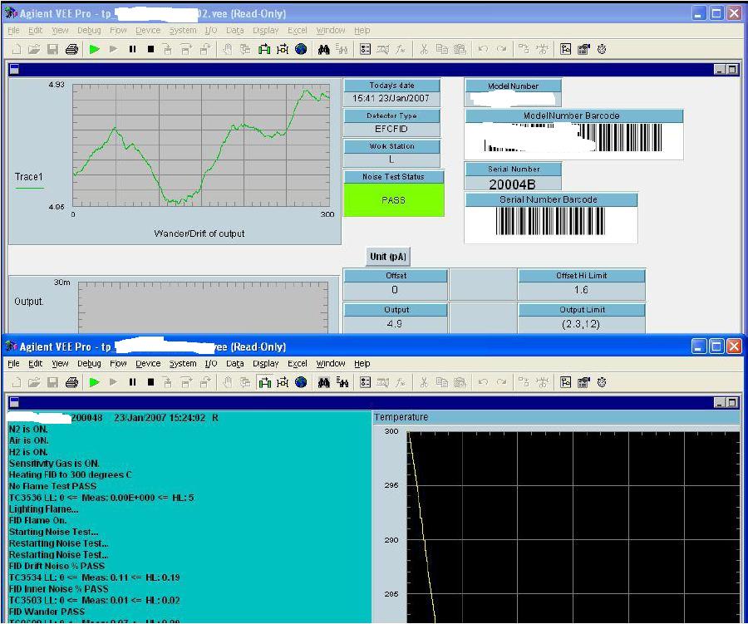
Task: Open the Device menu in the lower window
Action: pos(148,364)
